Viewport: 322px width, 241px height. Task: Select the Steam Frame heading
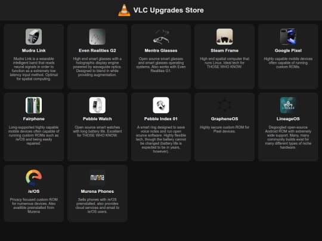tap(224, 51)
